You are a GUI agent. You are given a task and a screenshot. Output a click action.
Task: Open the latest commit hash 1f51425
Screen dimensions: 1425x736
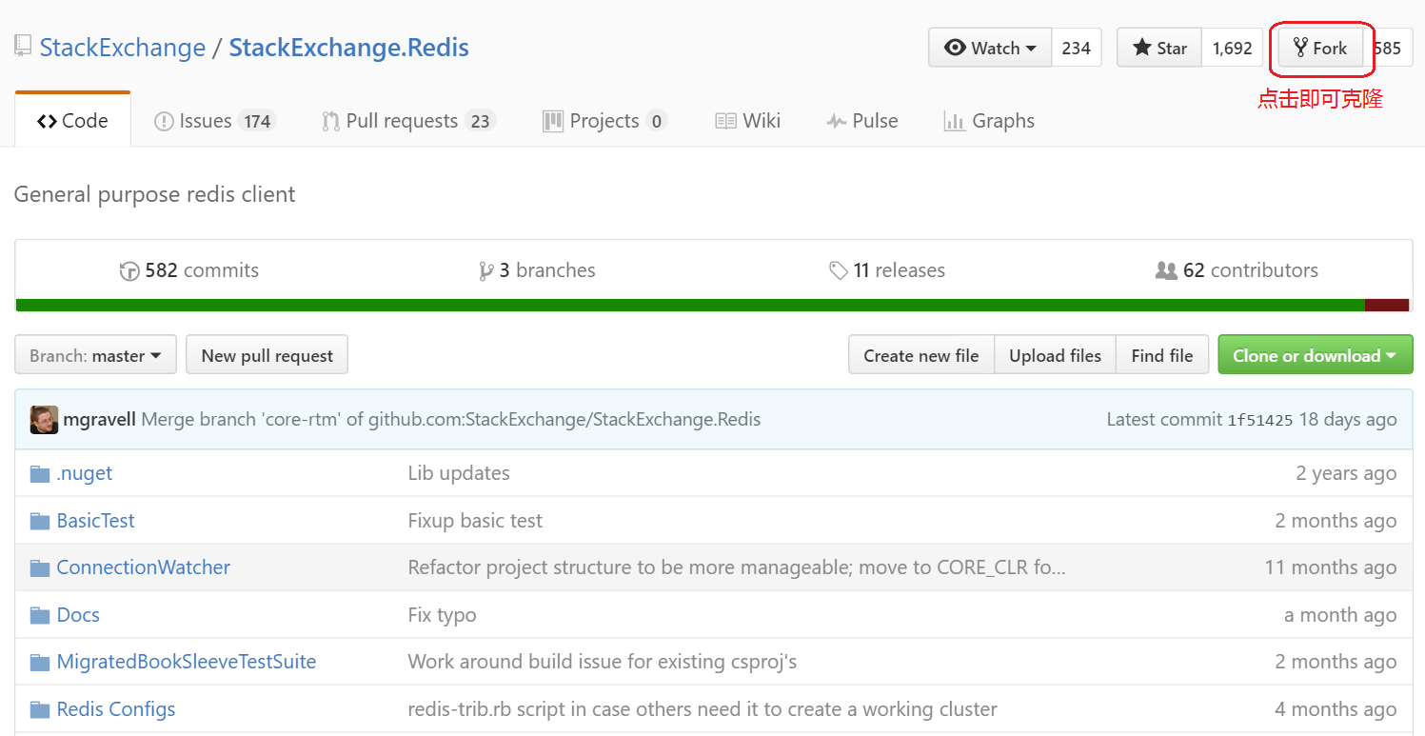pos(1259,420)
